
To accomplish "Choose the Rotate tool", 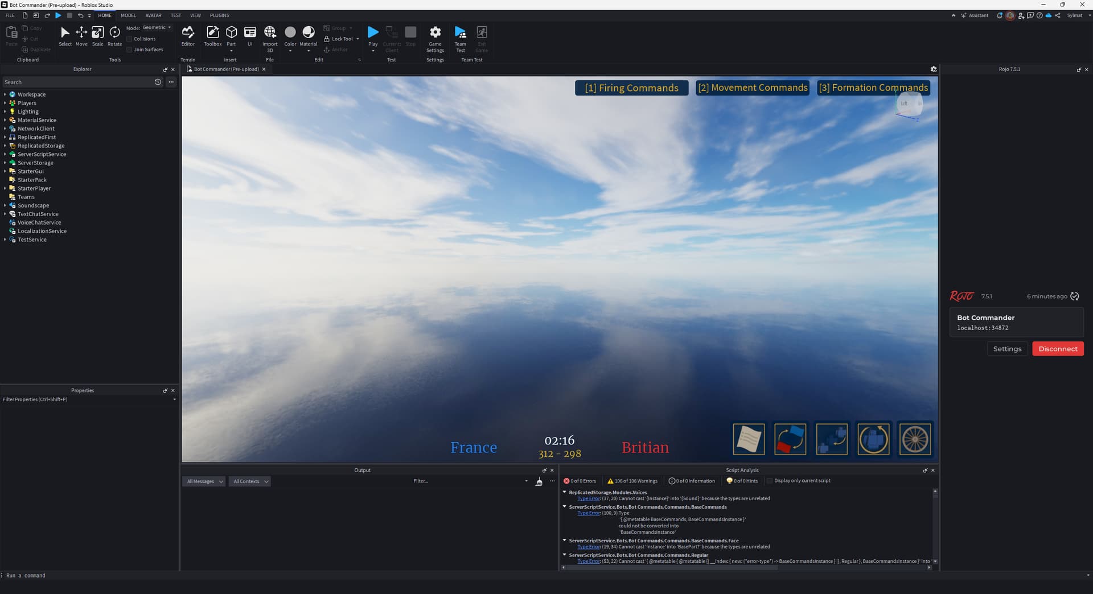I will coord(115,36).
